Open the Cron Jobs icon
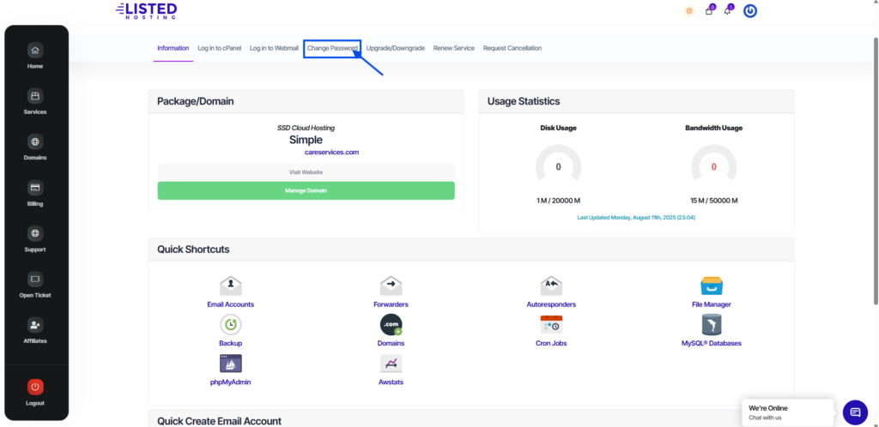The width and height of the screenshot is (879, 427). coord(551,325)
